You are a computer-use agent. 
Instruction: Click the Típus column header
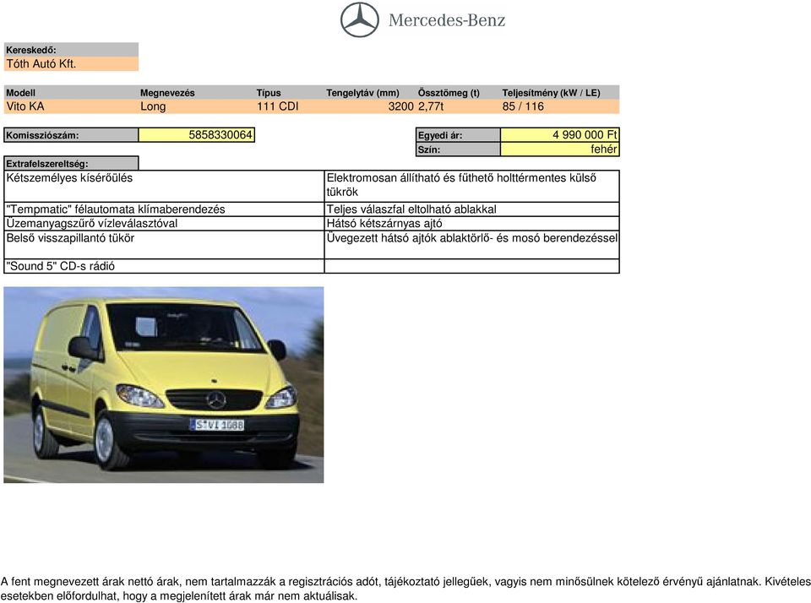[x=269, y=93]
